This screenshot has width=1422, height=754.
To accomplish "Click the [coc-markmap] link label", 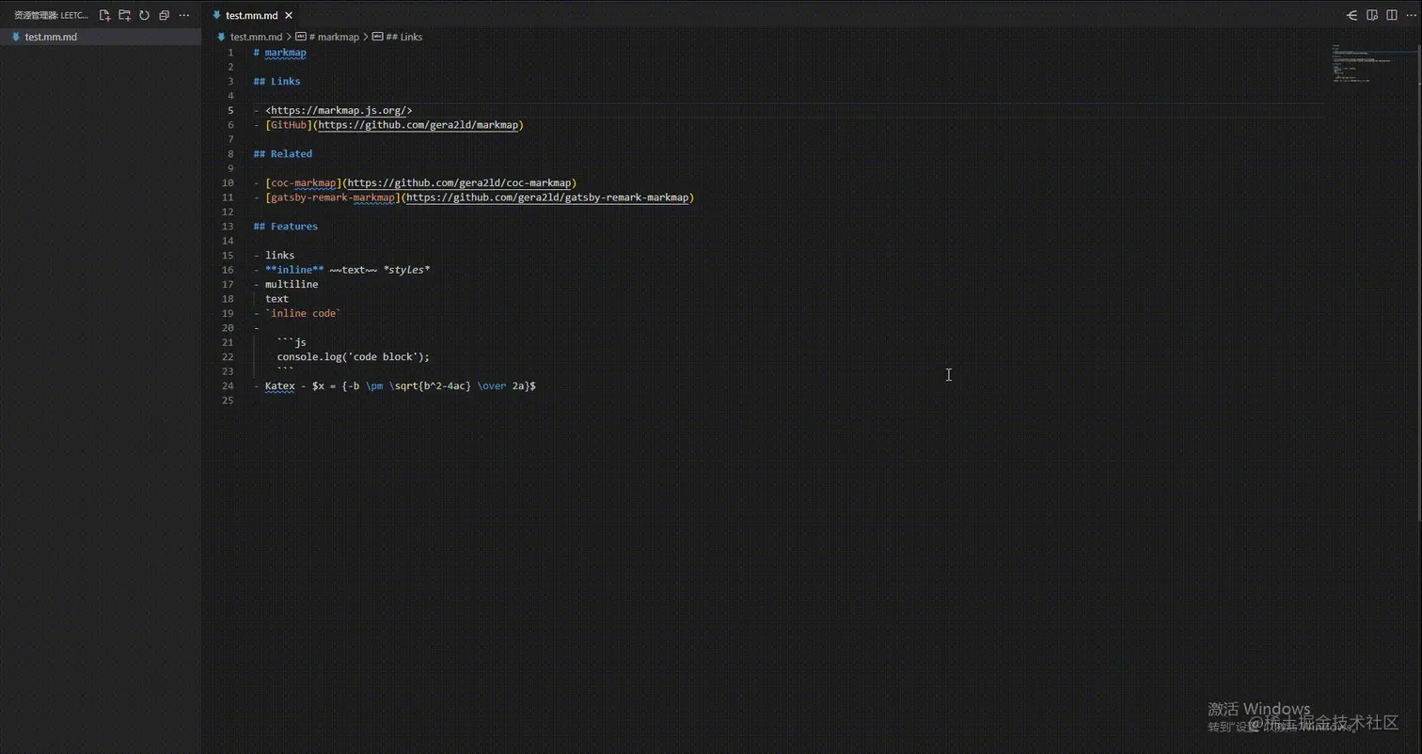I will pyautogui.click(x=303, y=183).
